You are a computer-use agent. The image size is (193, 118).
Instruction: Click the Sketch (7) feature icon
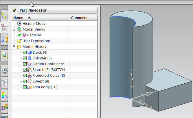30,70
